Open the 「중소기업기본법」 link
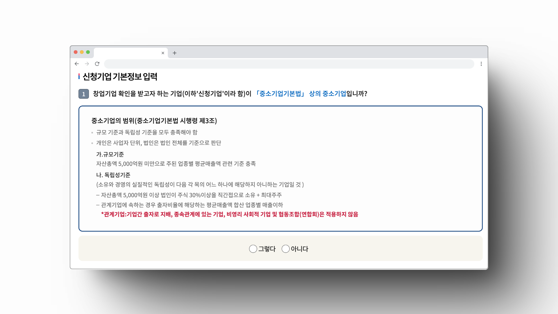The height and width of the screenshot is (314, 558). (280, 94)
